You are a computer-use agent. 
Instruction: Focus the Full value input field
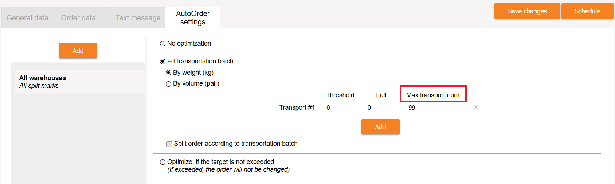click(x=381, y=108)
